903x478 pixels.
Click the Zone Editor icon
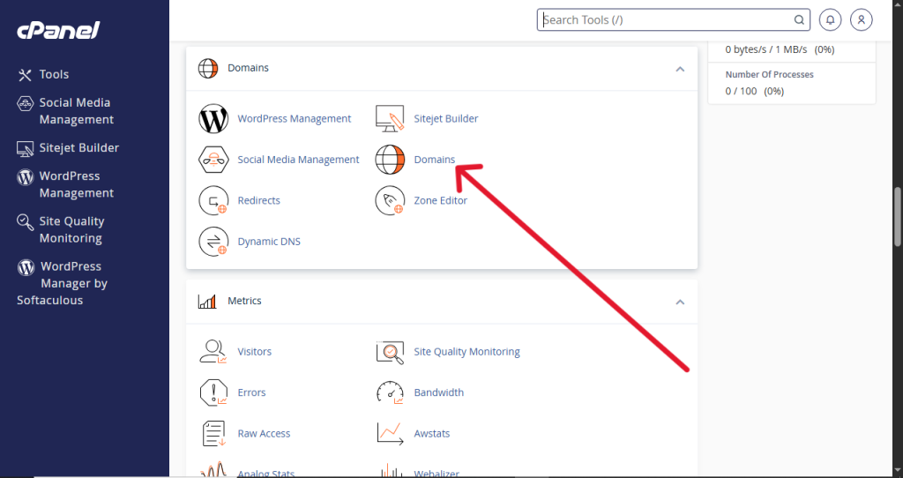point(390,200)
